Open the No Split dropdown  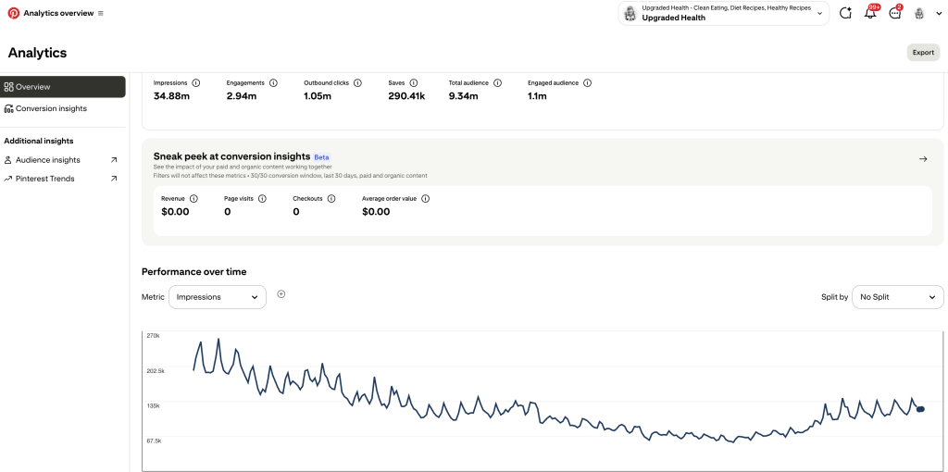click(x=898, y=297)
